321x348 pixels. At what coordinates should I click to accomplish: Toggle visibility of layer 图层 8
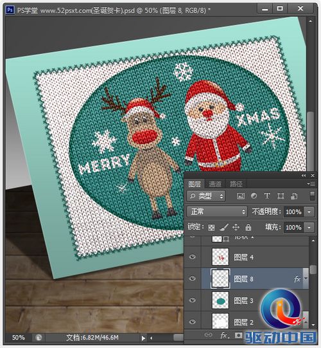pyautogui.click(x=193, y=279)
